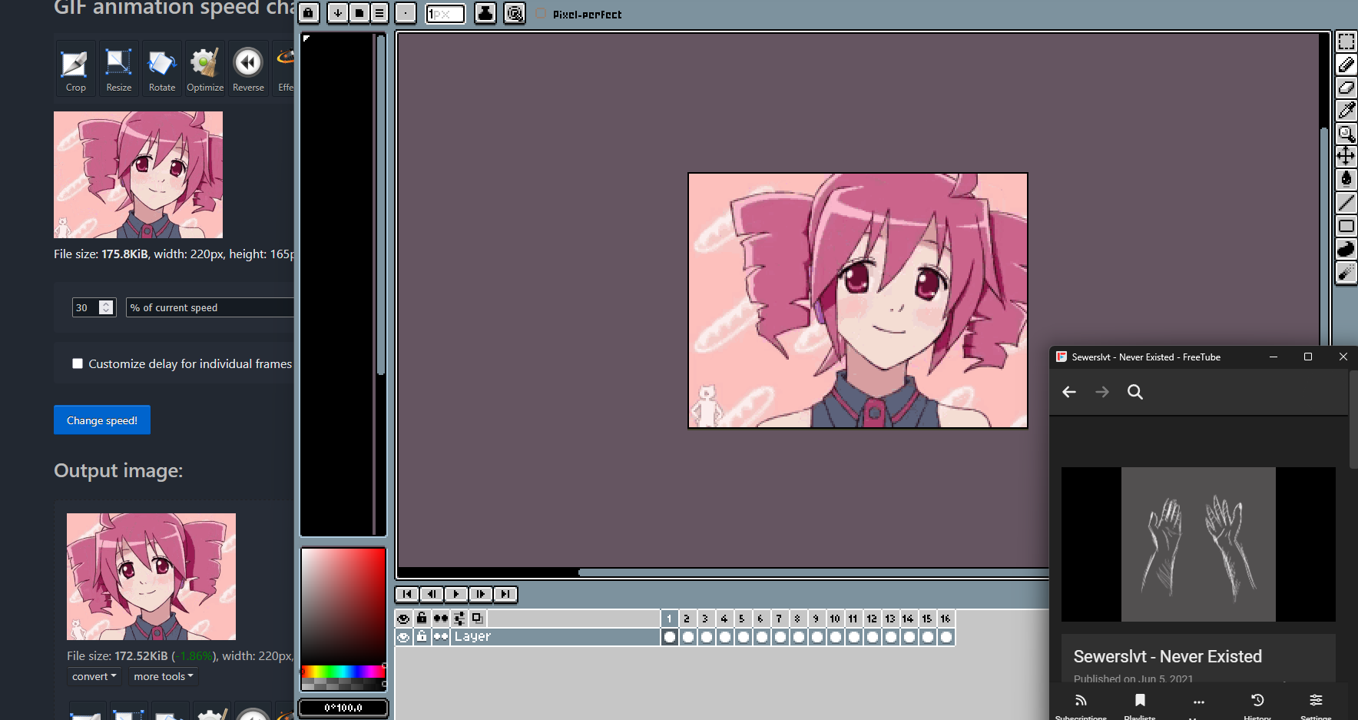Viewport: 1358px width, 720px height.
Task: Select the rectangle shape tool in Aseprite
Action: click(x=1346, y=226)
